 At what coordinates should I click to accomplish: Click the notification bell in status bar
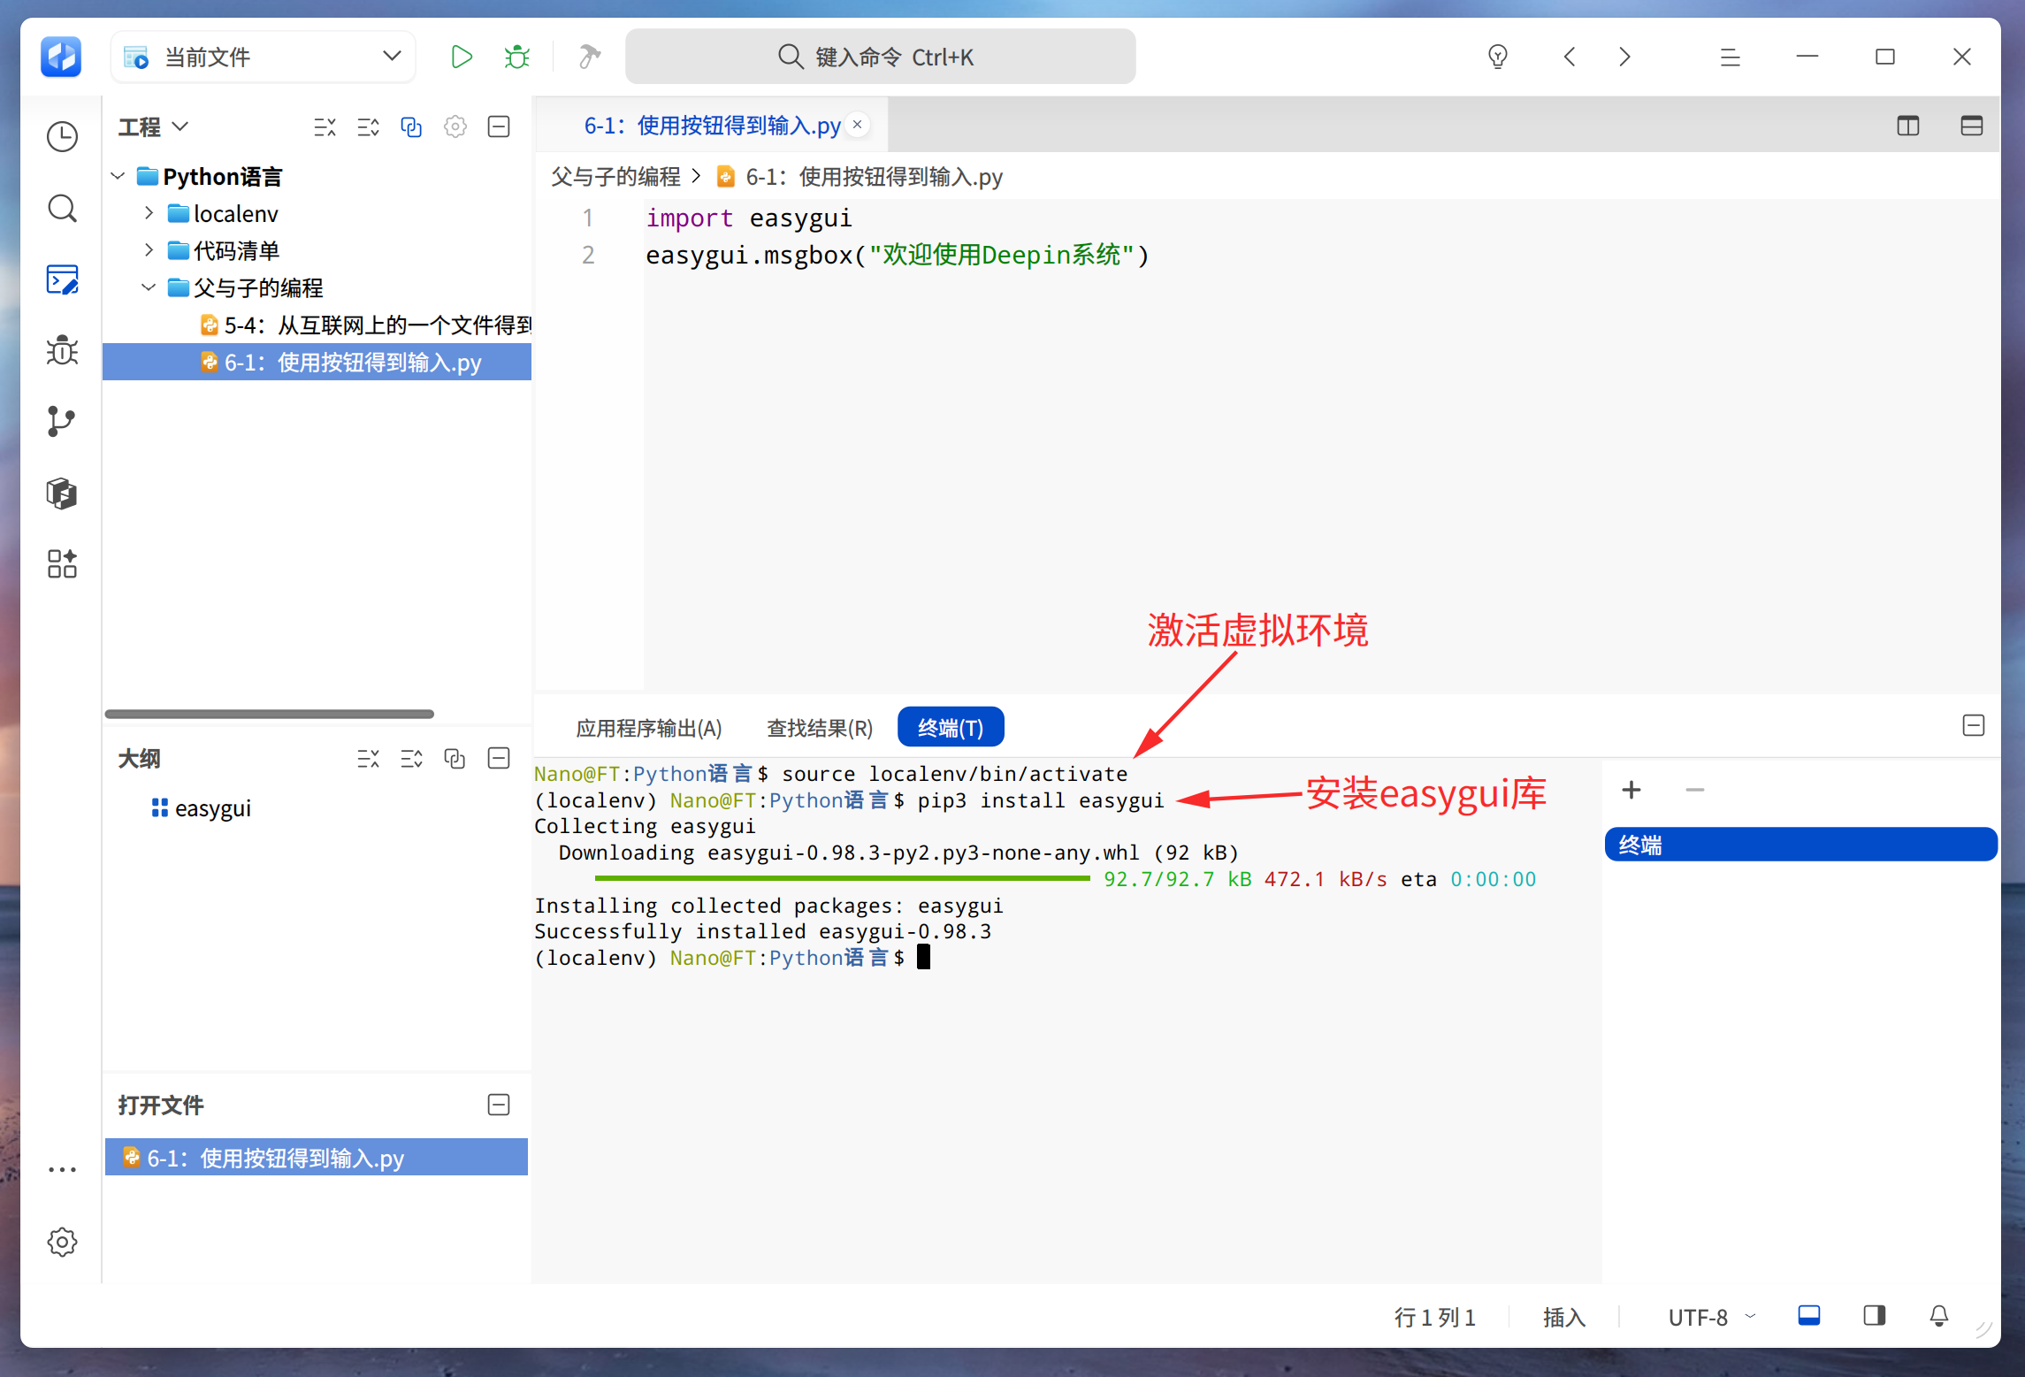point(1938,1316)
